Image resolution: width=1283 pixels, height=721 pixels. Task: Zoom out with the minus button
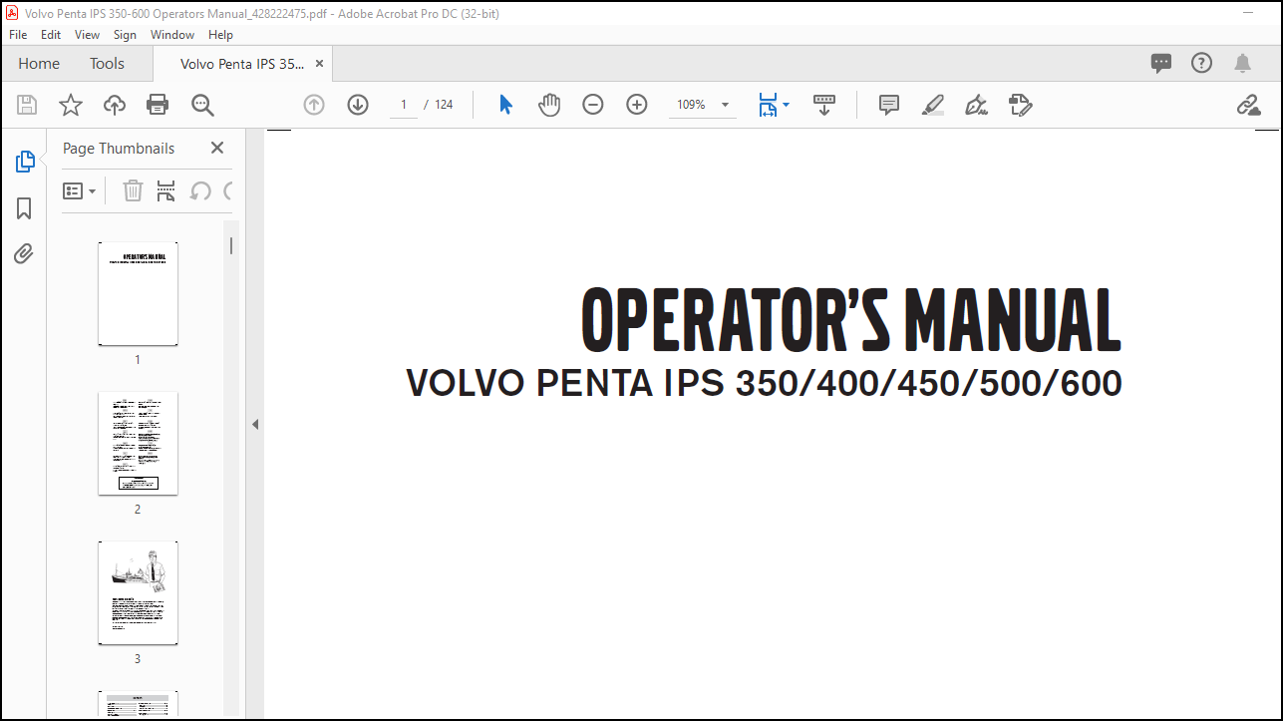click(x=593, y=105)
